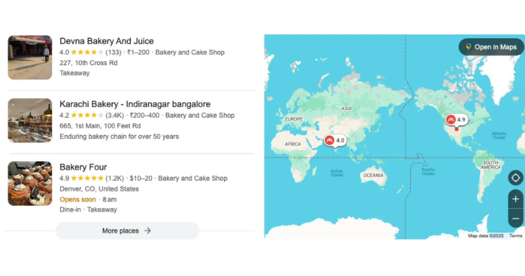
Task: Select the 4.0 rated bakery pin near India
Action: pos(335,140)
